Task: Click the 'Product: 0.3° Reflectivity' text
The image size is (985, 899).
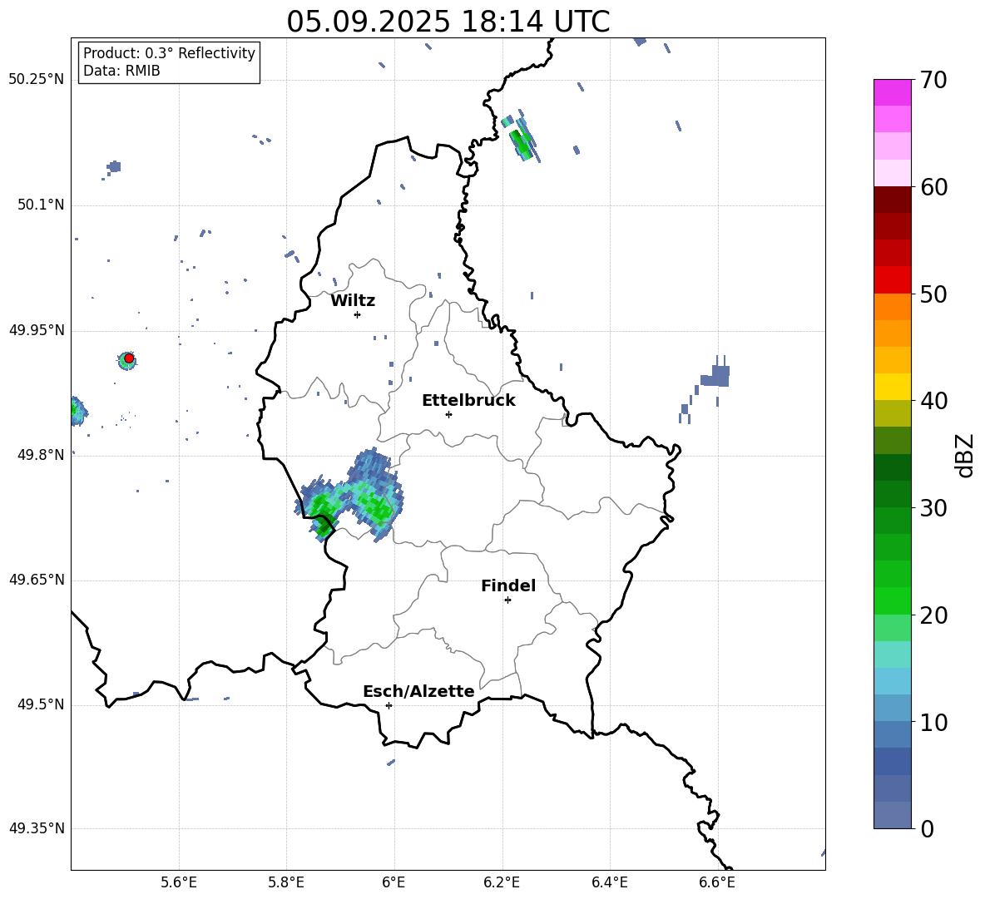Action: pyautogui.click(x=169, y=53)
